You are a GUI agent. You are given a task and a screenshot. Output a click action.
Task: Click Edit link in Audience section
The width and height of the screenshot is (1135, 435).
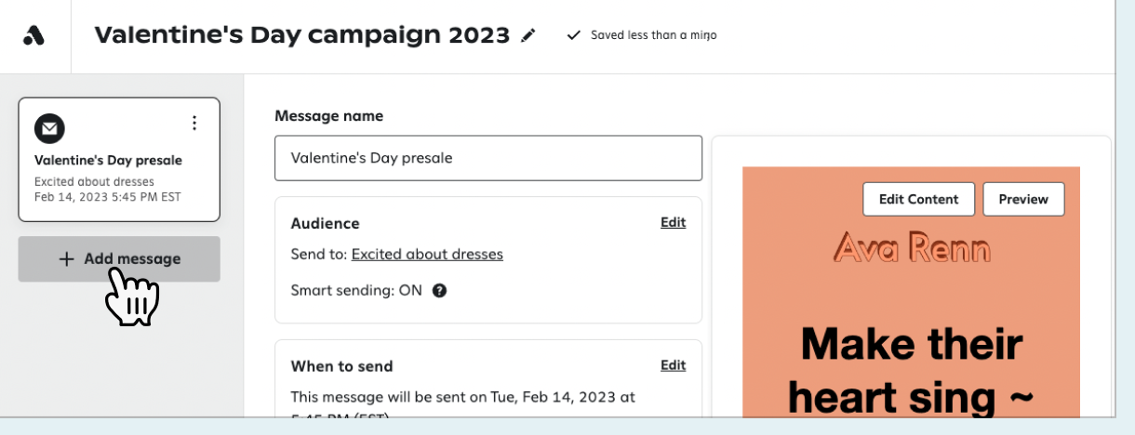pos(673,222)
